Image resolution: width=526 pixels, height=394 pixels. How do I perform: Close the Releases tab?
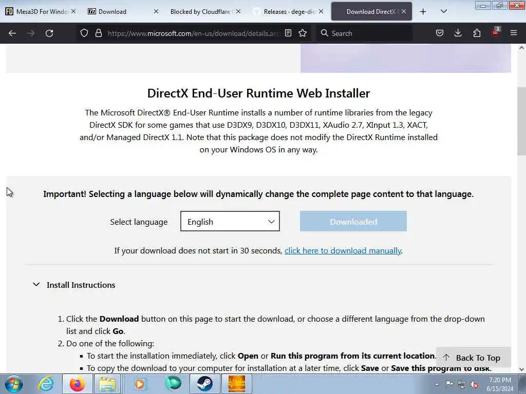click(321, 12)
